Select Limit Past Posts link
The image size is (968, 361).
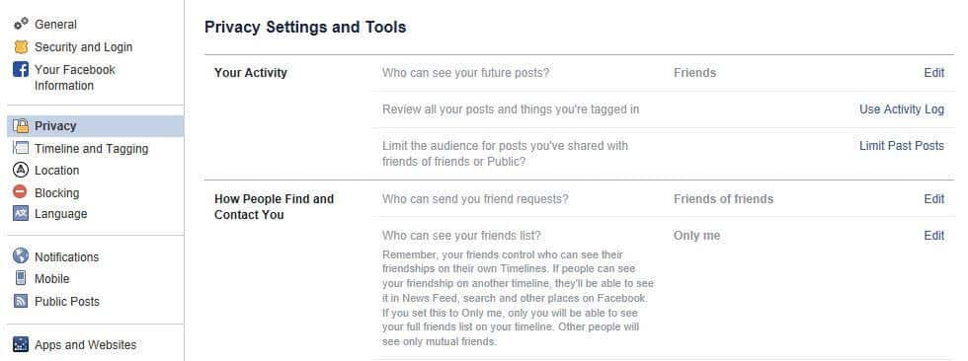click(901, 146)
